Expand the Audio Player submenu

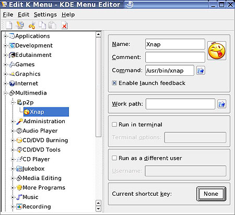pos(13,131)
